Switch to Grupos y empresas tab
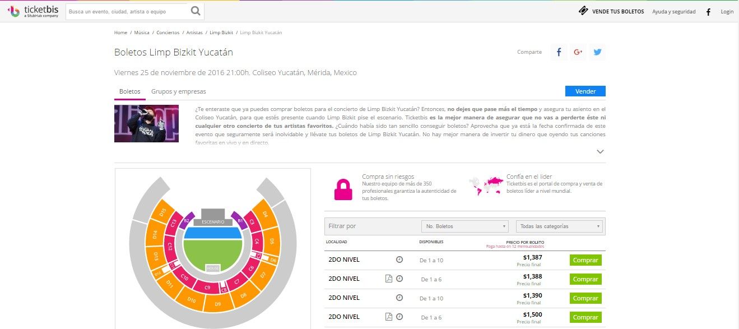Viewport: 739px width, 329px height. 178,91
